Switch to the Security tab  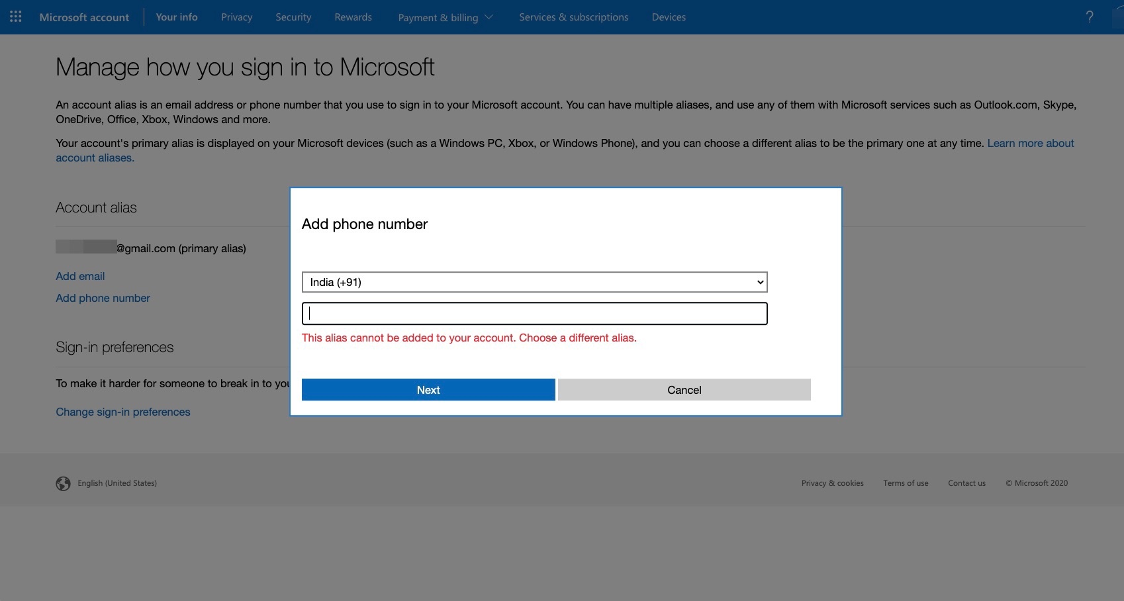click(293, 17)
